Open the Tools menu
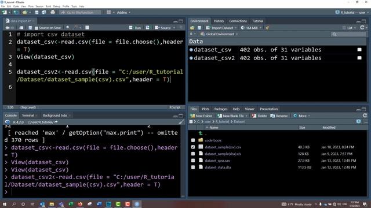Screen dimensions: 371x208 point(74,6)
